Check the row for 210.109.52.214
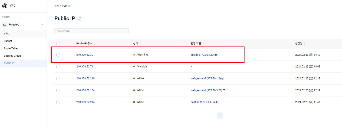 click(58, 102)
